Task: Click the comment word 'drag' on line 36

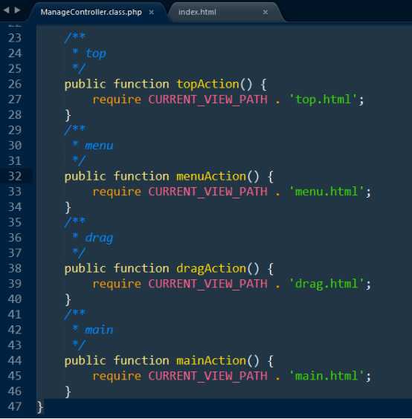Action: (99, 238)
